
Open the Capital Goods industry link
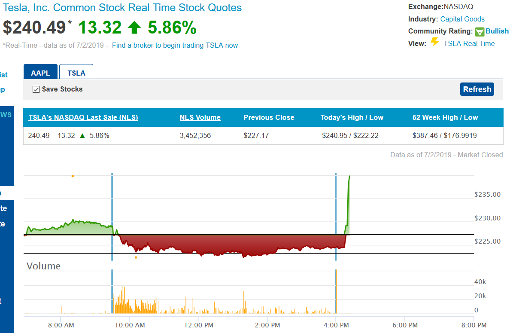click(x=462, y=19)
